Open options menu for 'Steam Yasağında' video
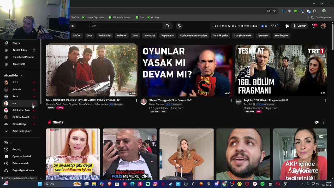This screenshot has height=188, width=334. [x=231, y=101]
